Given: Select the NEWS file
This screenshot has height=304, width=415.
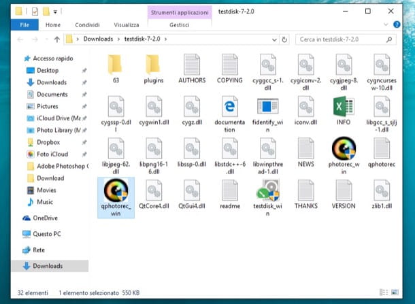Looking at the screenshot, I should (306, 152).
